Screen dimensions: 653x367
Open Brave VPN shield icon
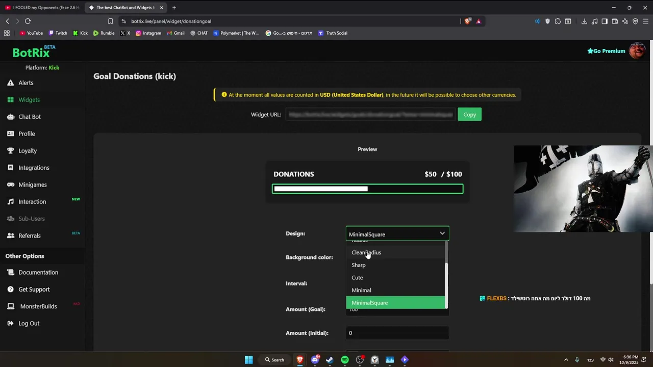(635, 21)
